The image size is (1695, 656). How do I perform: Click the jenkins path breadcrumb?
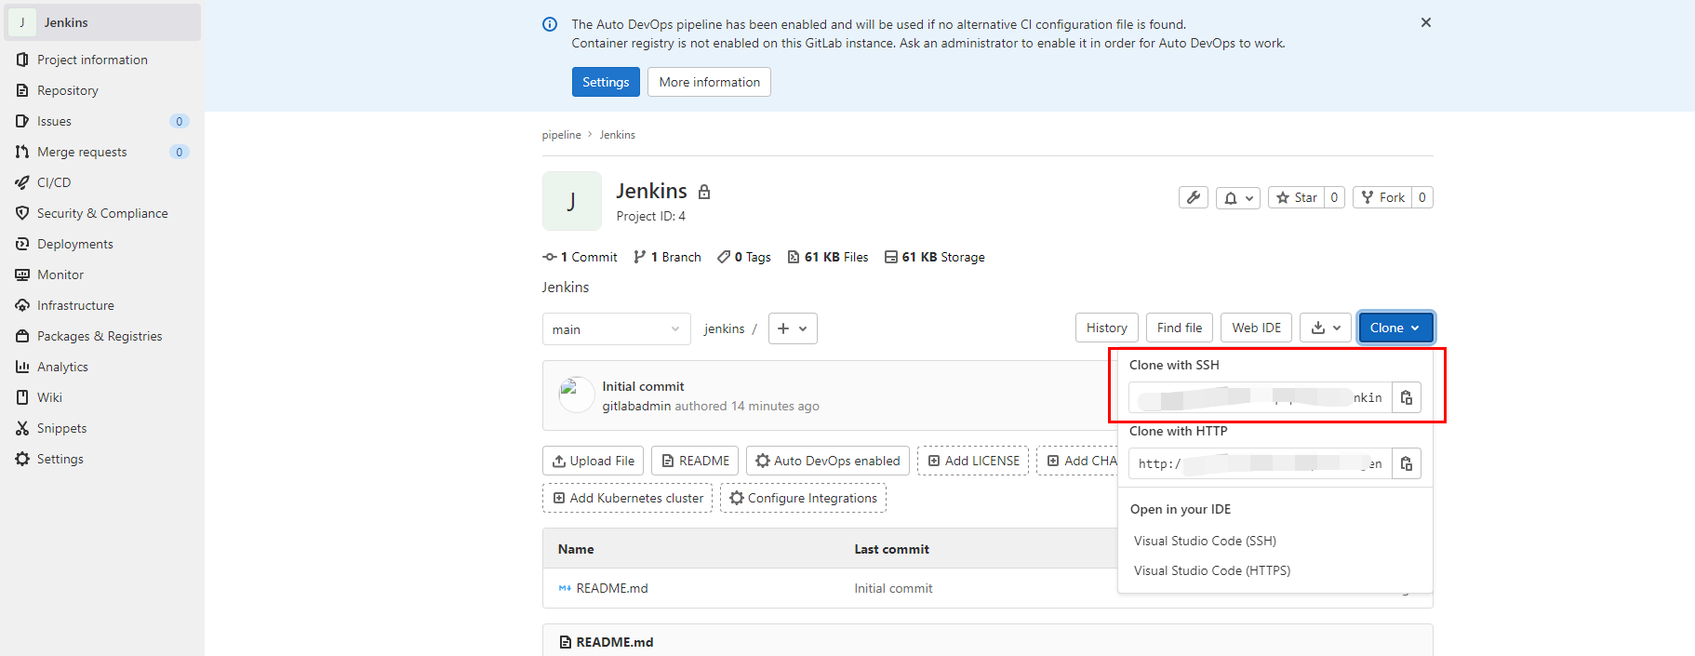pyautogui.click(x=724, y=328)
